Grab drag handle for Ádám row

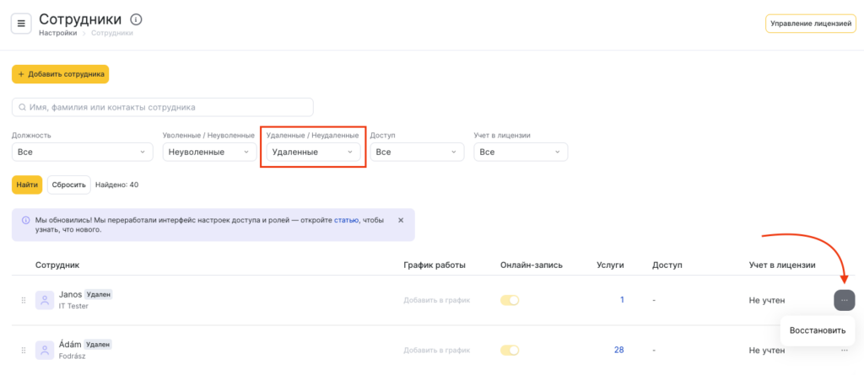click(x=23, y=351)
